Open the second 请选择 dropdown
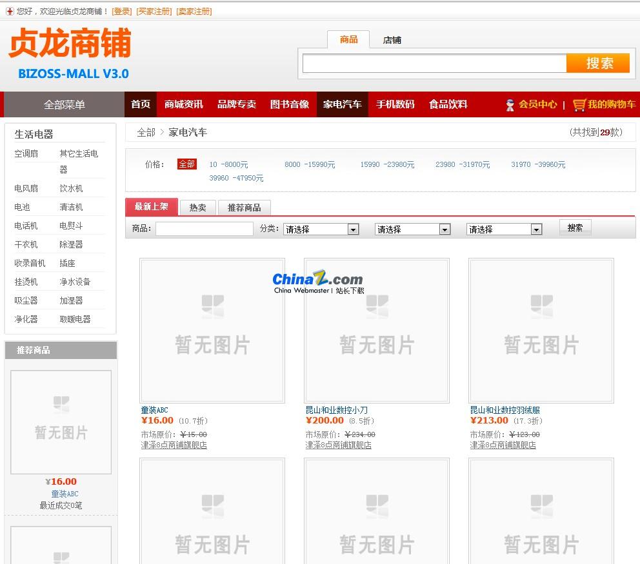This screenshot has height=564, width=640. click(x=412, y=229)
